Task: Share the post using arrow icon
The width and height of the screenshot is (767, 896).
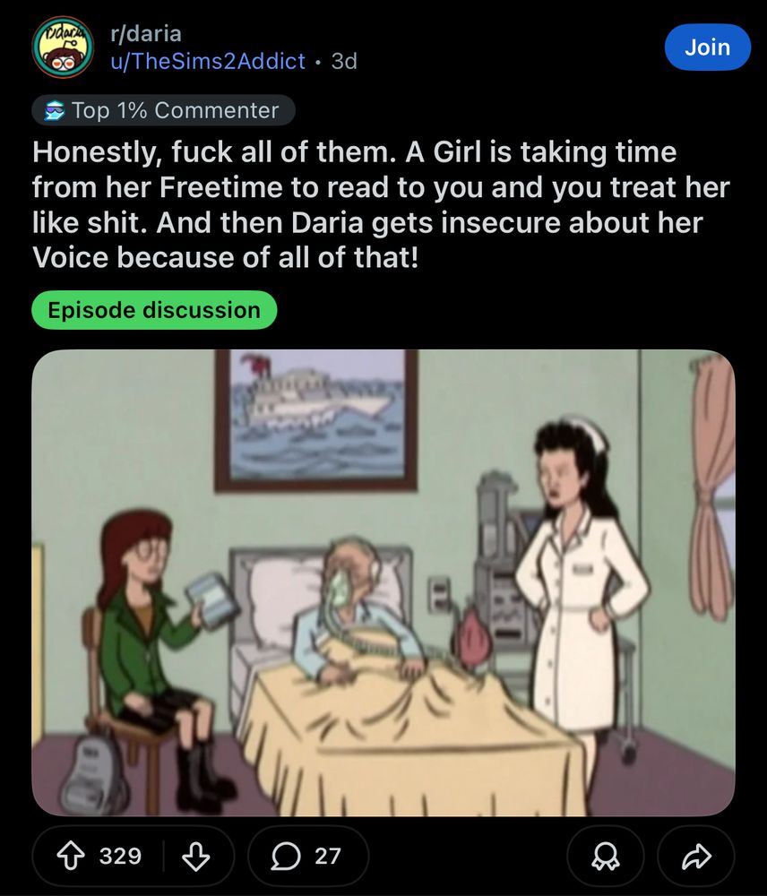Action: click(x=695, y=856)
